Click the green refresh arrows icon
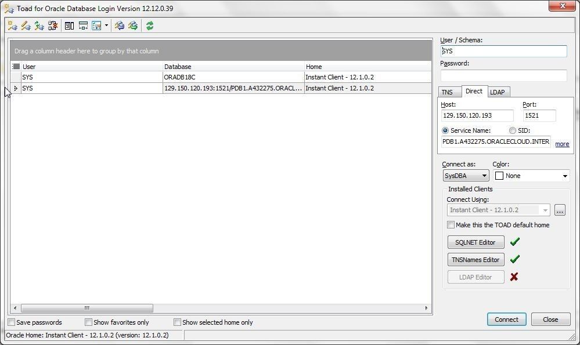 (150, 26)
